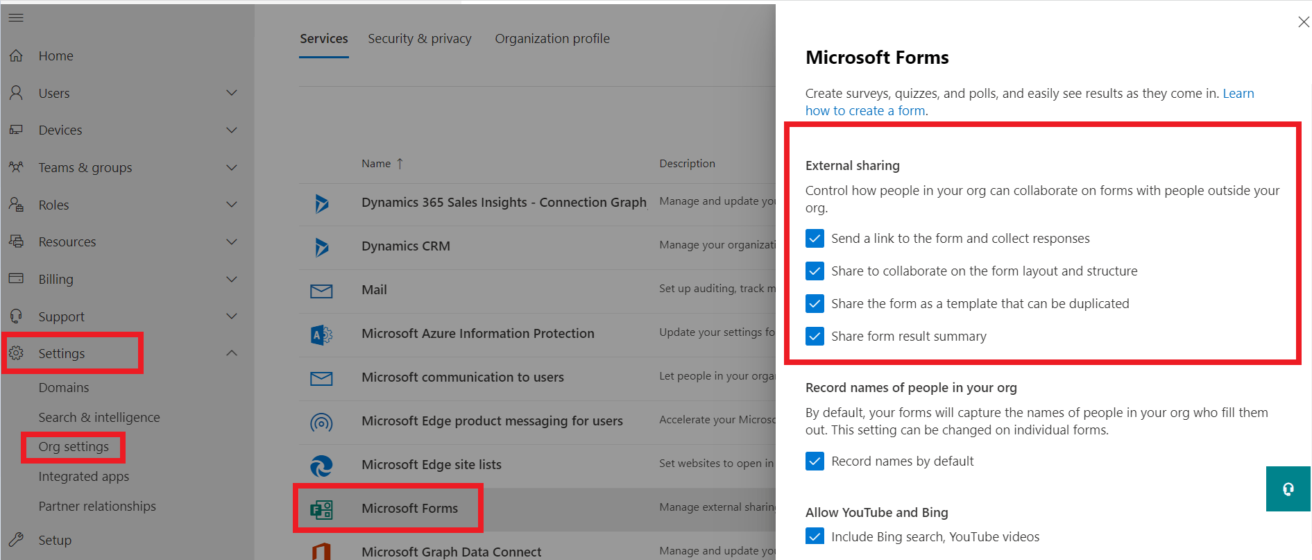Click the Microsoft Edge site lists icon
1312x560 pixels.
click(321, 465)
